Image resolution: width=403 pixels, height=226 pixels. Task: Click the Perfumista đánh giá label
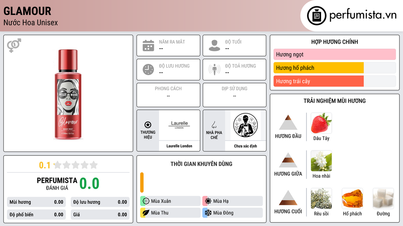coord(57,184)
